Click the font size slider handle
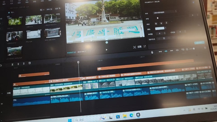 [x=158, y=18]
